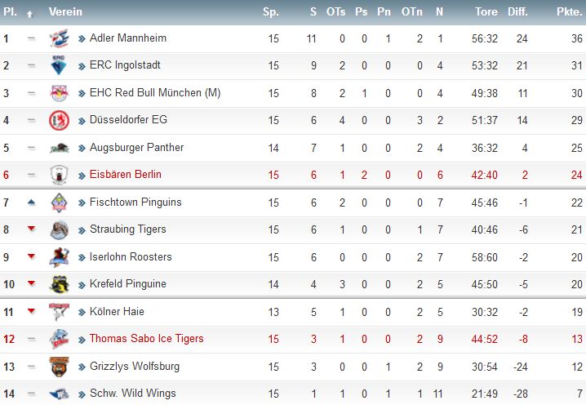
Task: Click the Straubing Tigers logo
Action: [x=59, y=229]
